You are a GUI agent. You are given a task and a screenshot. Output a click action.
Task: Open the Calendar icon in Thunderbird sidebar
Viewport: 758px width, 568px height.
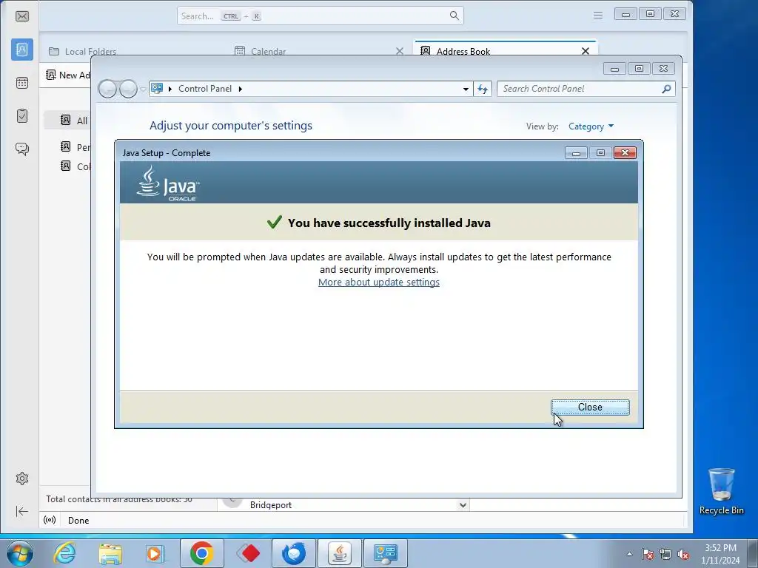21,83
